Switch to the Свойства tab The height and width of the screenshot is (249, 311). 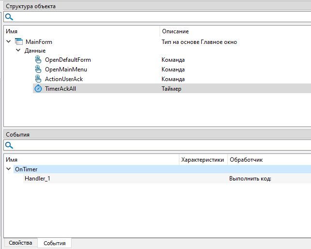click(20, 243)
